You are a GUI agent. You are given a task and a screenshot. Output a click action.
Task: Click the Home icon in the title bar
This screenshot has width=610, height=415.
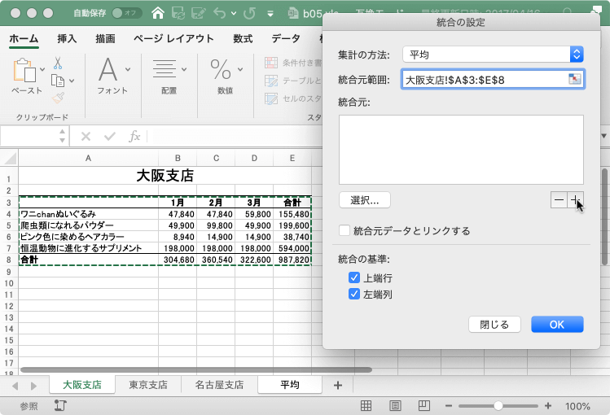tap(157, 13)
